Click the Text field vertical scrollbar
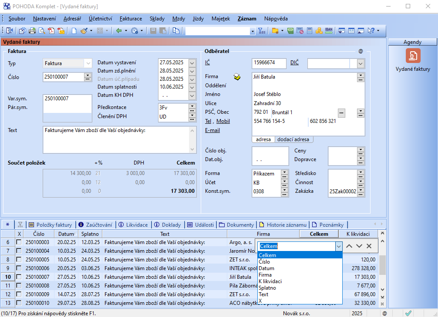The width and height of the screenshot is (438, 317). [x=192, y=140]
